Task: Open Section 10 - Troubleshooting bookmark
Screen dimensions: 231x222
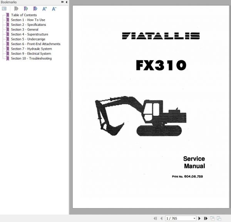Action: 32,59
